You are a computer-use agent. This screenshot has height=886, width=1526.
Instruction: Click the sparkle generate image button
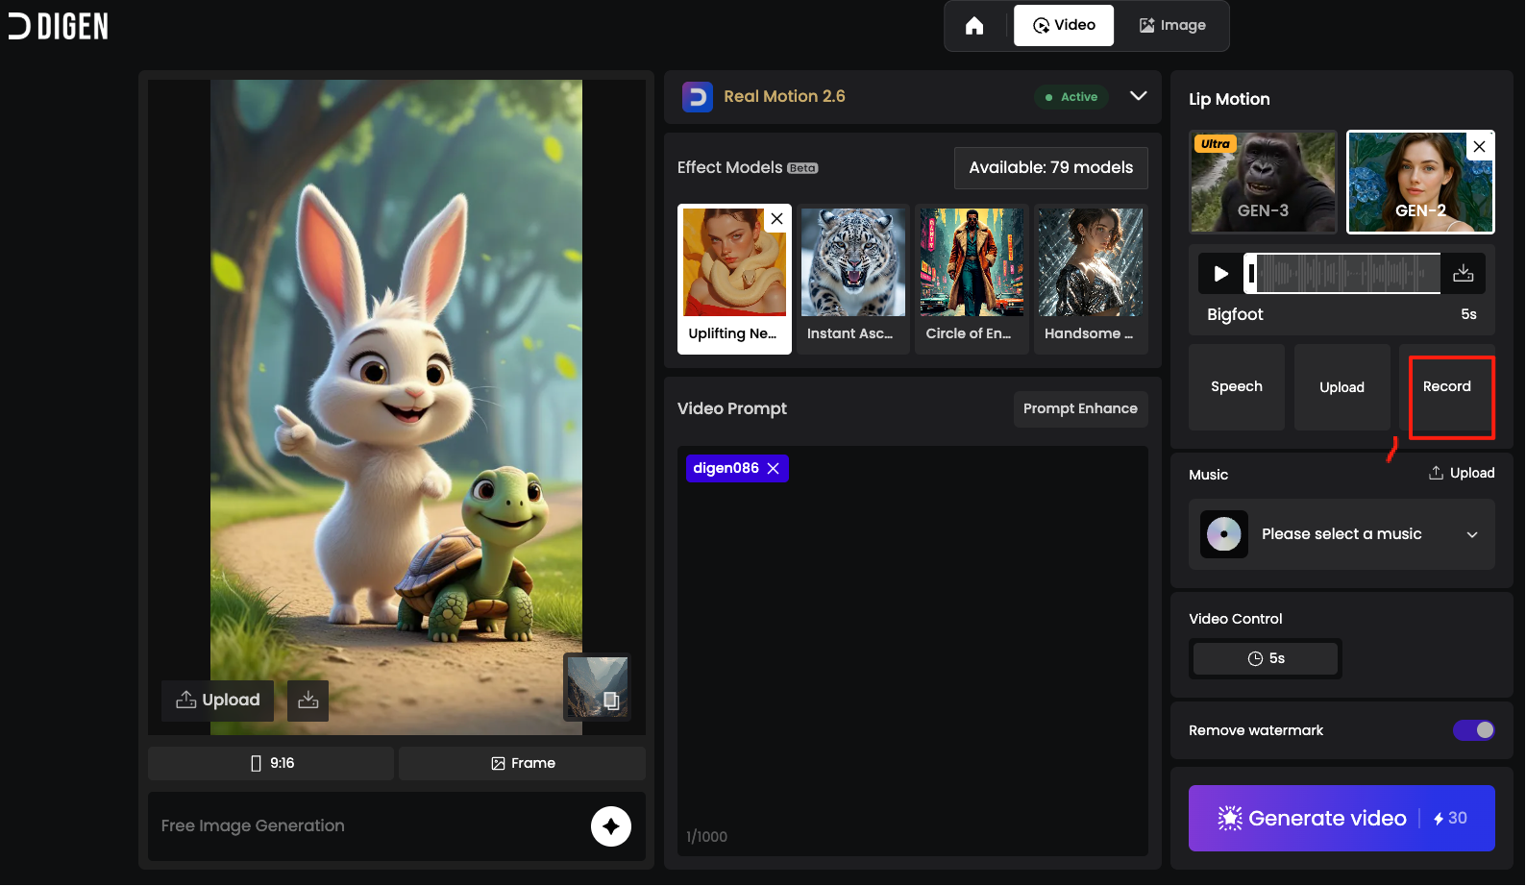(x=610, y=826)
